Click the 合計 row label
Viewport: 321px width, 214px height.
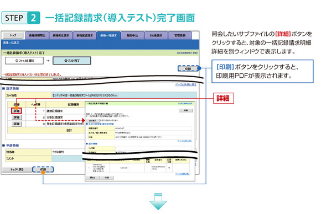click(69, 130)
